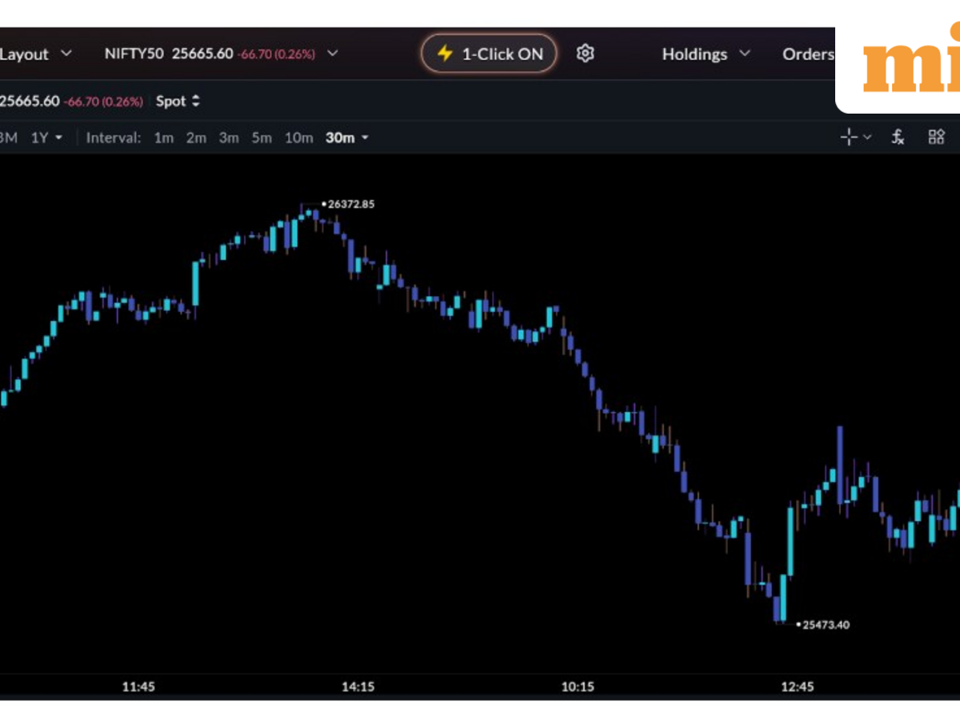
Task: Click the lightning bolt icon
Action: [x=445, y=54]
